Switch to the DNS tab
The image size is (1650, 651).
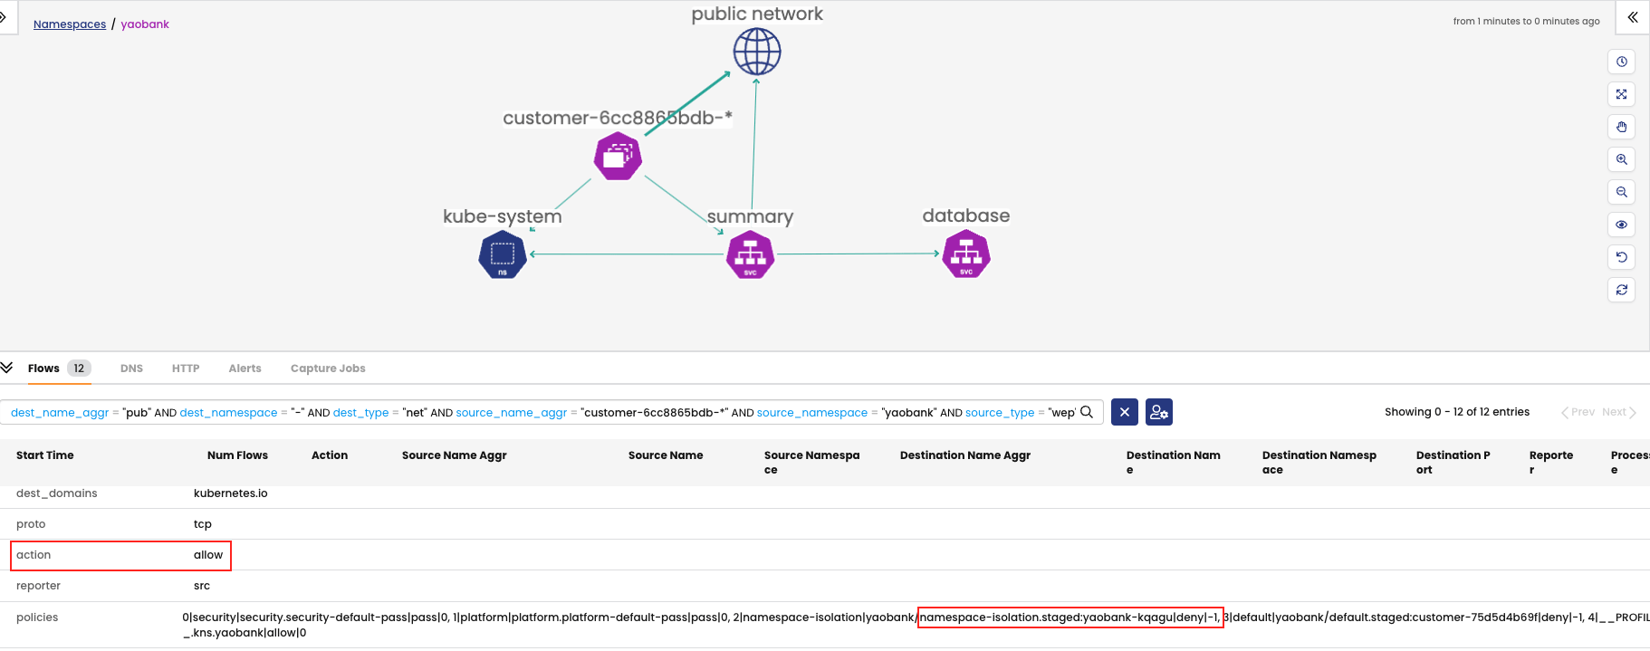[131, 369]
